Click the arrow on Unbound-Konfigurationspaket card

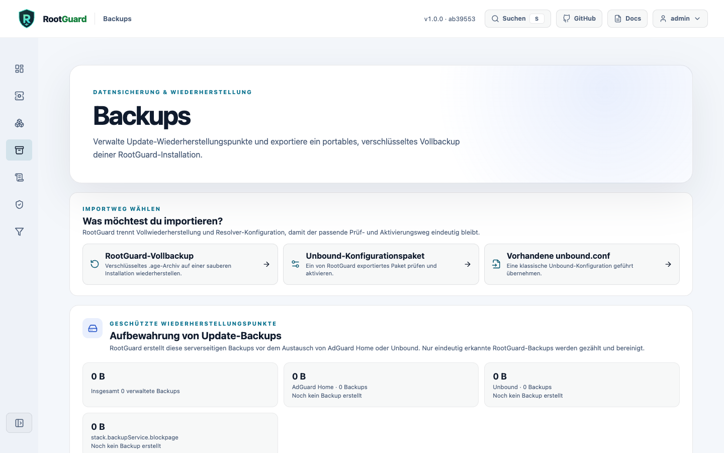[468, 264]
